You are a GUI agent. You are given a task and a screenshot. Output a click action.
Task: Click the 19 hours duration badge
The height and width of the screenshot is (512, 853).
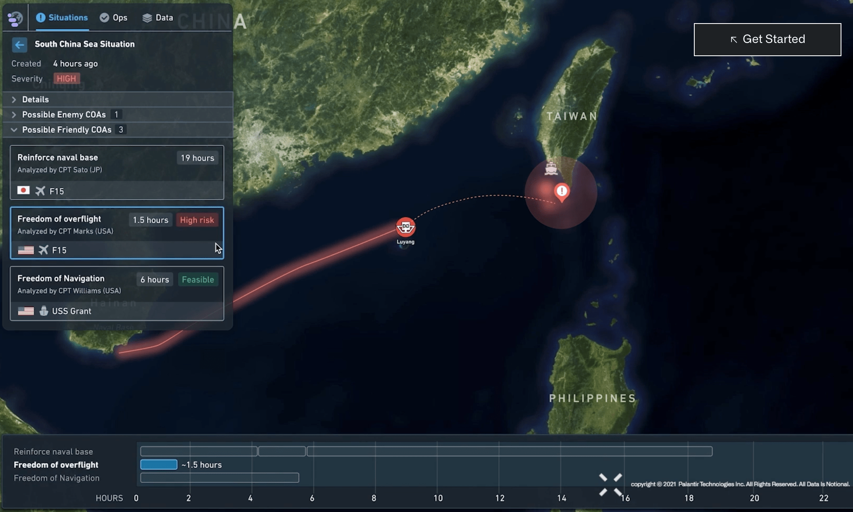coord(198,158)
